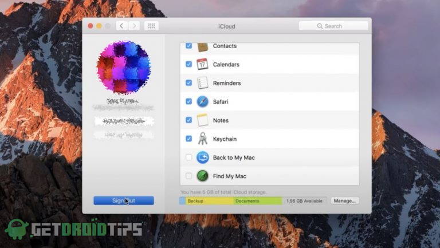Disable Reminders syncing checkbox
440x248 pixels.
[x=189, y=82]
